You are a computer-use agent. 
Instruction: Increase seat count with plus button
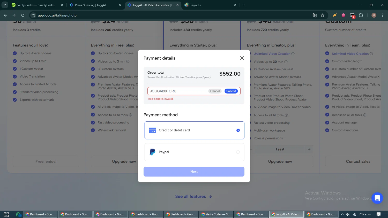coord(309,149)
